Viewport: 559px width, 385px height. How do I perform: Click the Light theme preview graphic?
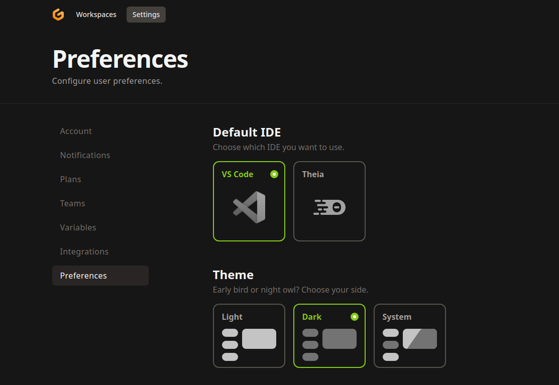249,345
